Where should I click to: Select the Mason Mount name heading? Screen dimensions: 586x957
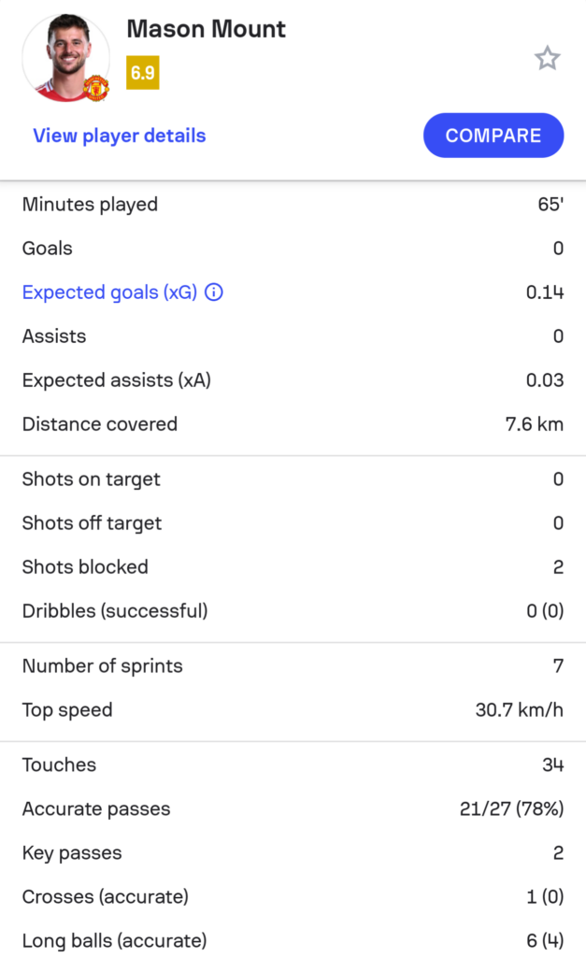tap(207, 29)
